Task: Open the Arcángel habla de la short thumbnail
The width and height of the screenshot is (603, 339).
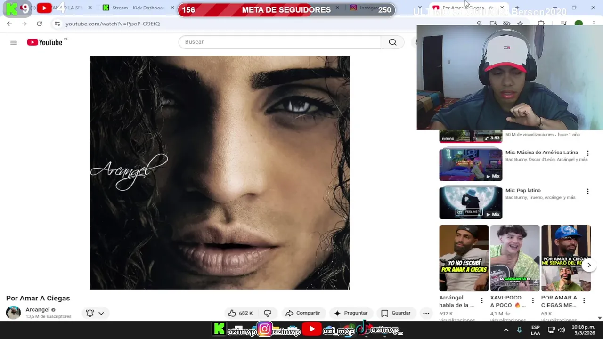Action: tap(464, 258)
